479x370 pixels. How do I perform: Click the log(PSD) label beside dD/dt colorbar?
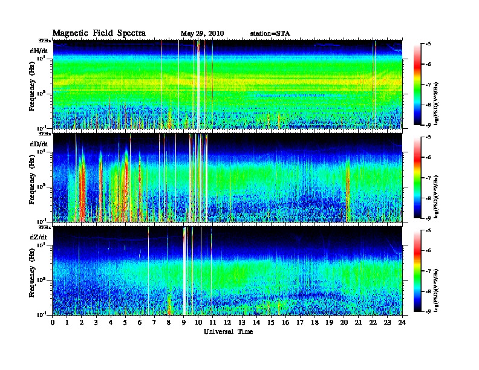tap(436, 196)
